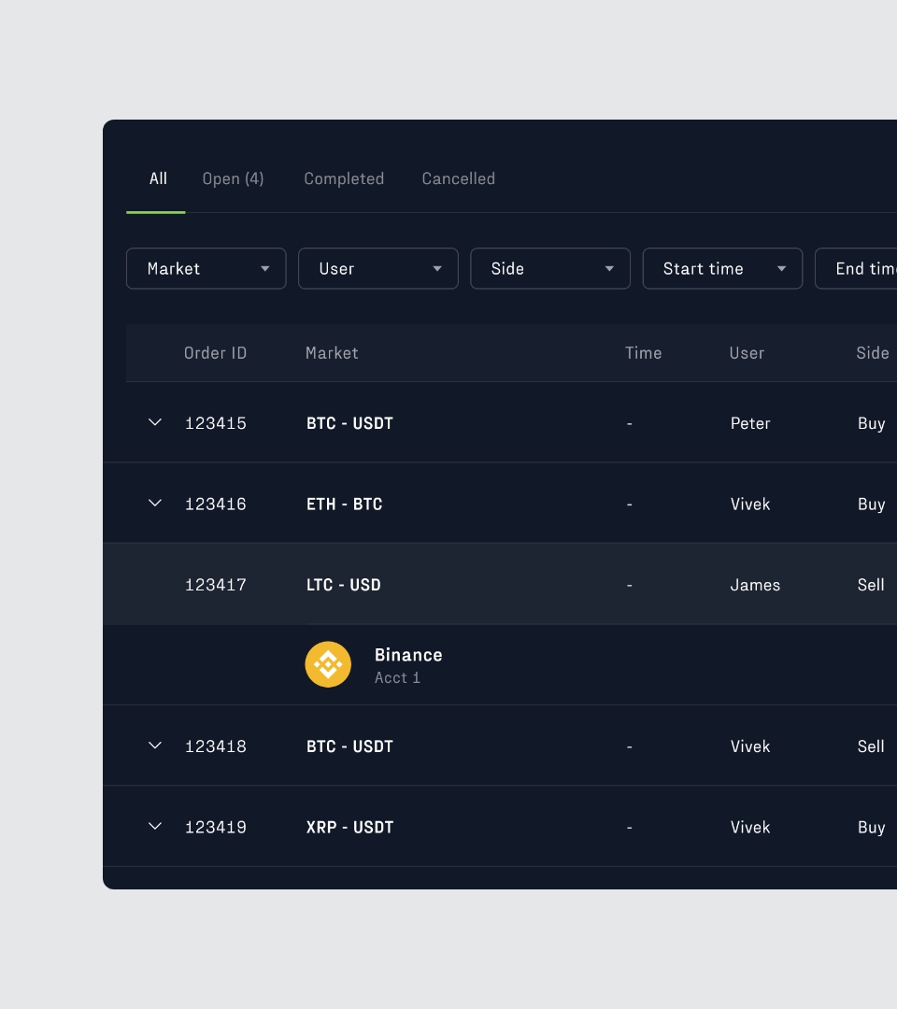Select order ID 123416
Viewport: 897px width, 1009px height.
216,504
